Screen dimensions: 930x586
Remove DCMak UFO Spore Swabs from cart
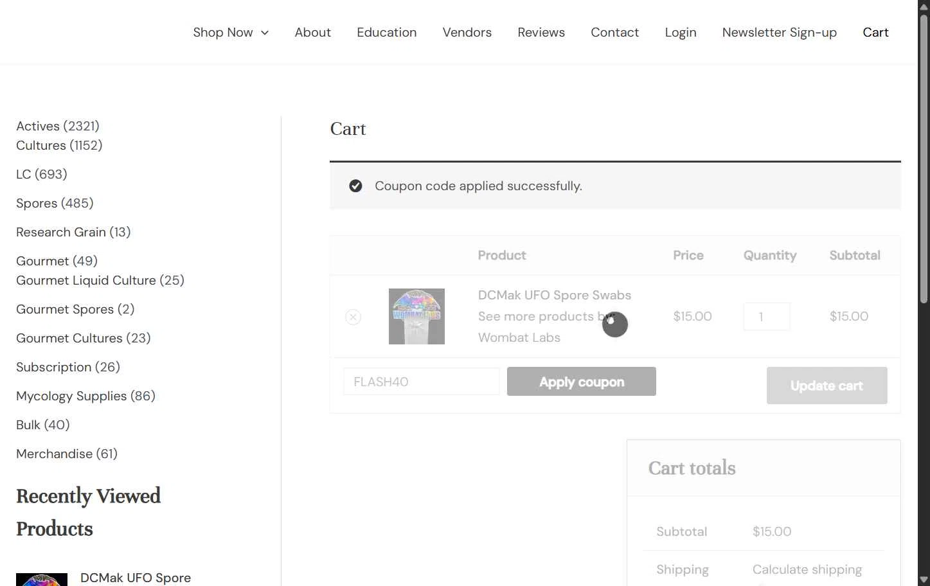(353, 317)
